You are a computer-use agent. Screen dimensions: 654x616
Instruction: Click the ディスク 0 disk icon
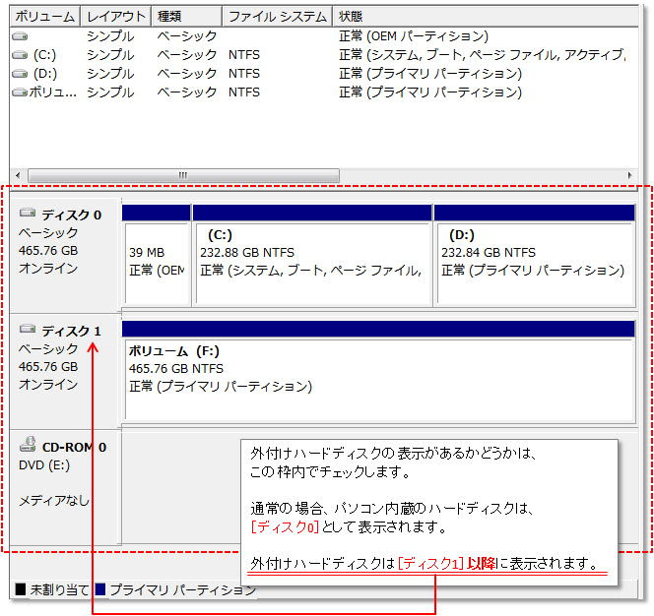tap(28, 213)
